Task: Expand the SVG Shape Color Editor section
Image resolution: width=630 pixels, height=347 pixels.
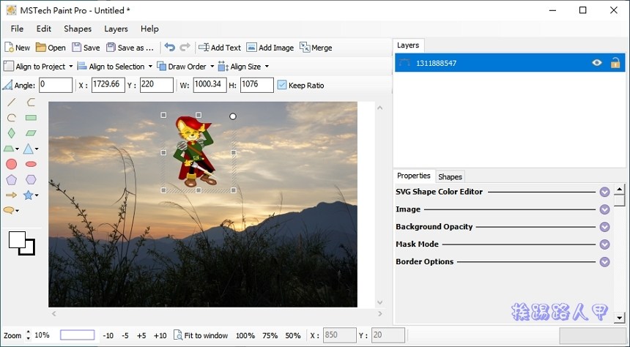Action: 604,192
